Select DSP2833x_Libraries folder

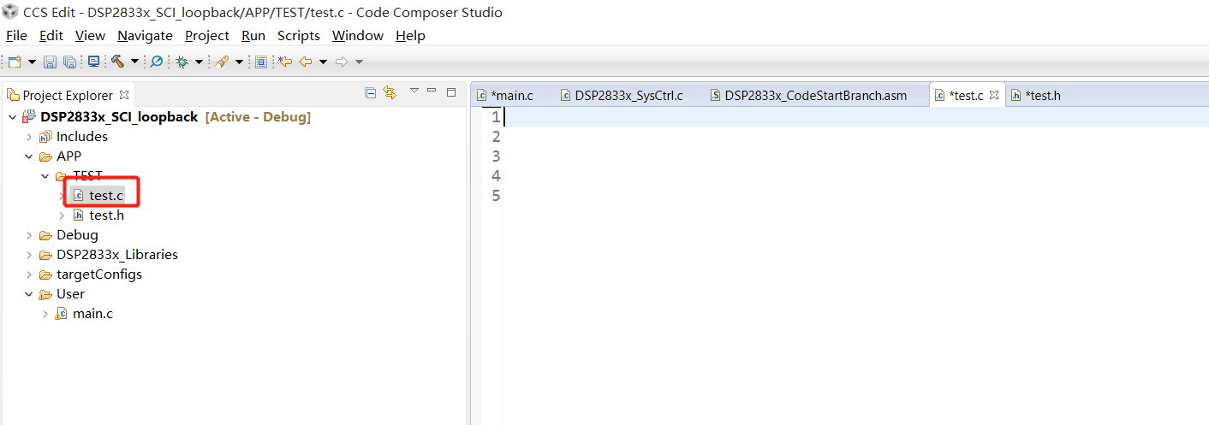pos(117,255)
